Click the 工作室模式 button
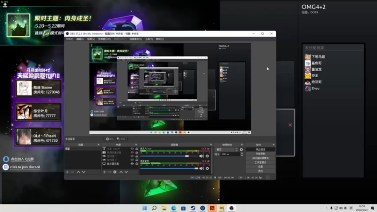The image size is (377, 212). click(x=261, y=163)
